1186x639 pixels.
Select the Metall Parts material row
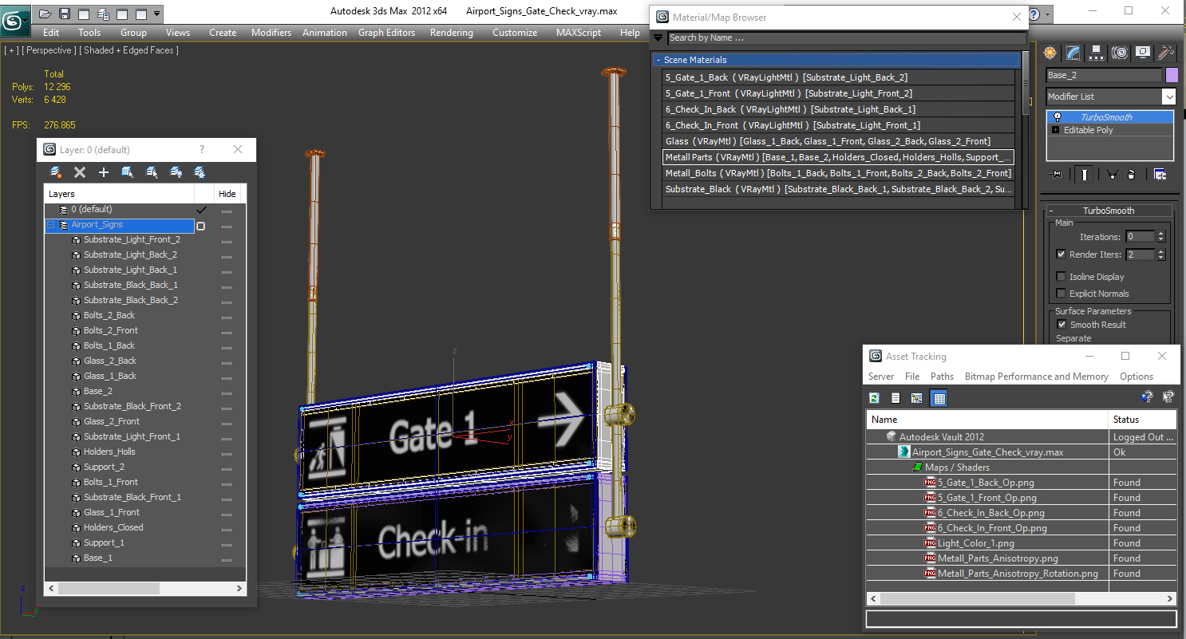pyautogui.click(x=838, y=157)
